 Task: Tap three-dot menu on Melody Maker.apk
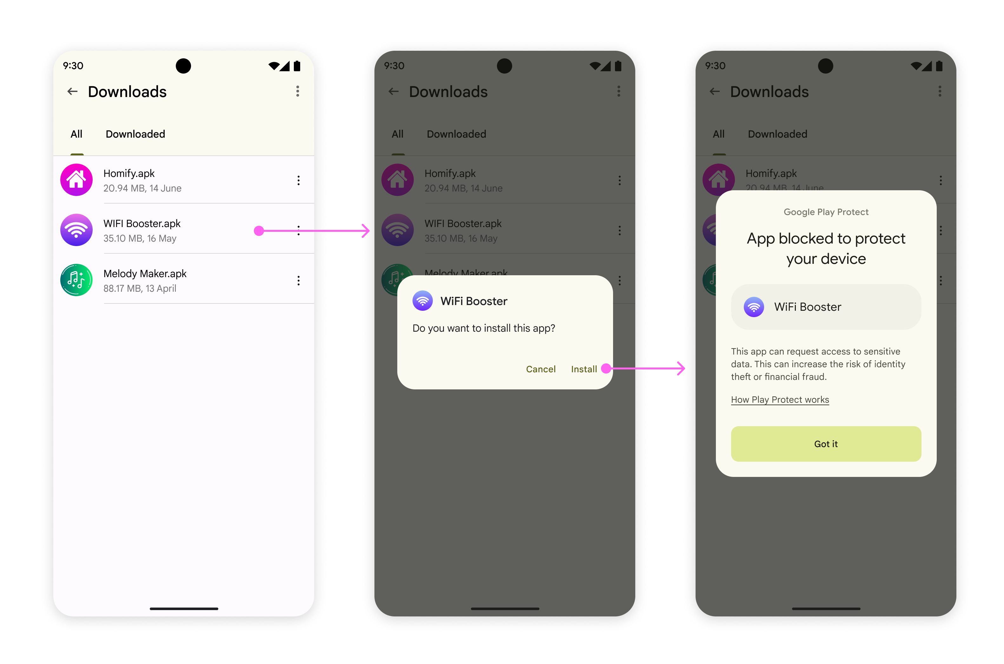pos(297,280)
